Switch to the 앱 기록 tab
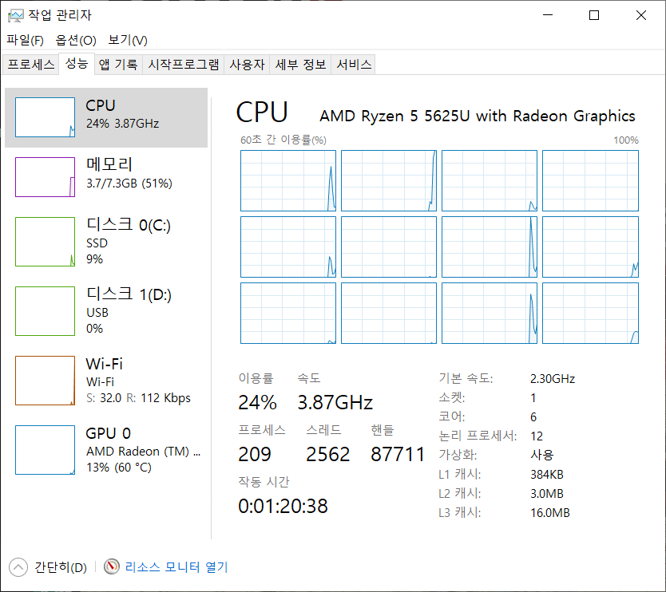Viewport: 666px width, 592px height. [x=118, y=65]
